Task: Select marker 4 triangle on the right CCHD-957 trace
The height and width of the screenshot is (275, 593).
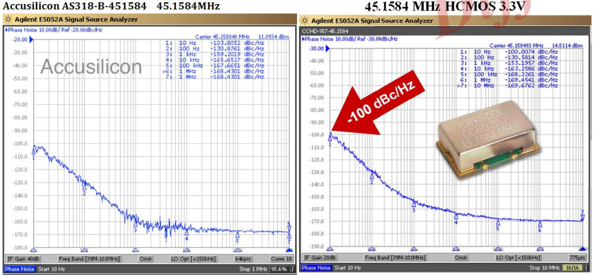Action: click(456, 216)
